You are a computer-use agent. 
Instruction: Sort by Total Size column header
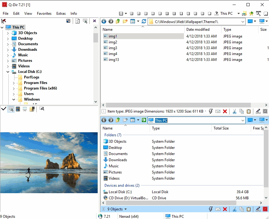(x=231, y=128)
